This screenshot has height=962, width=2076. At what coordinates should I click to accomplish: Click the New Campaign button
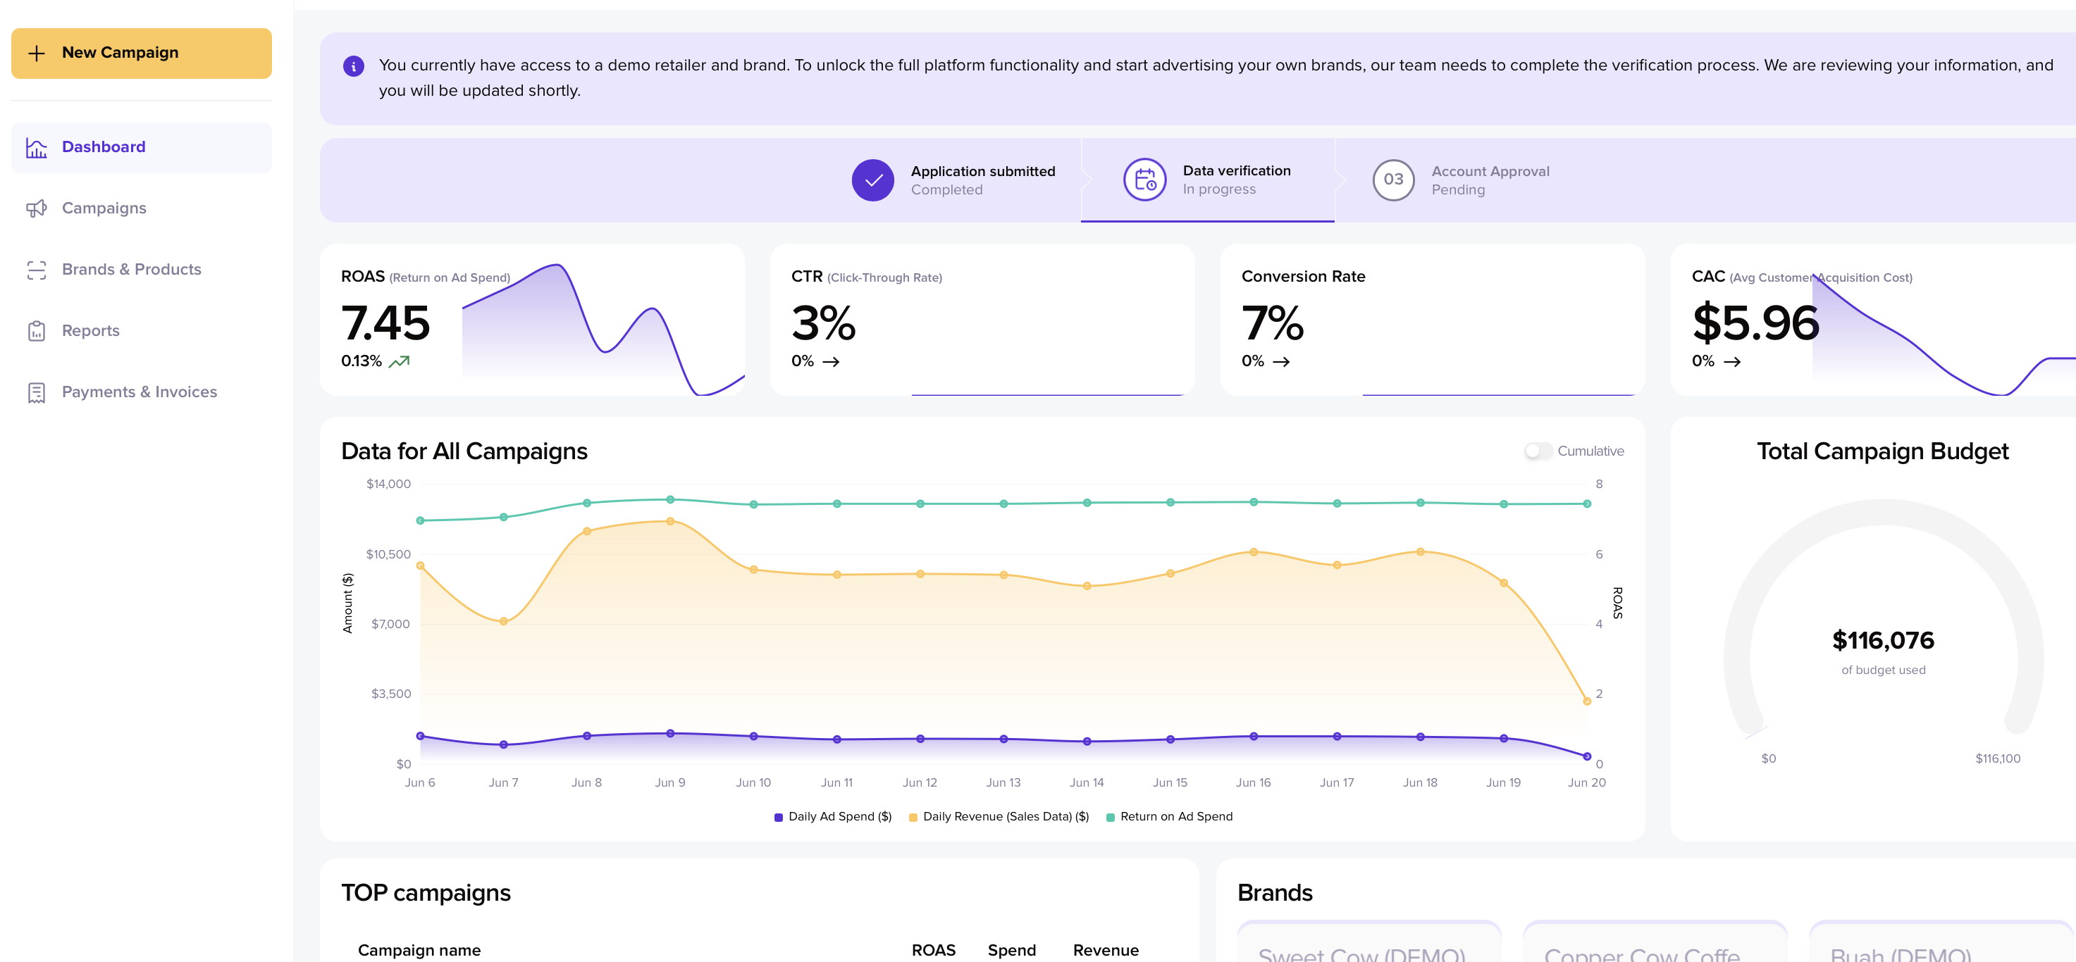point(141,54)
